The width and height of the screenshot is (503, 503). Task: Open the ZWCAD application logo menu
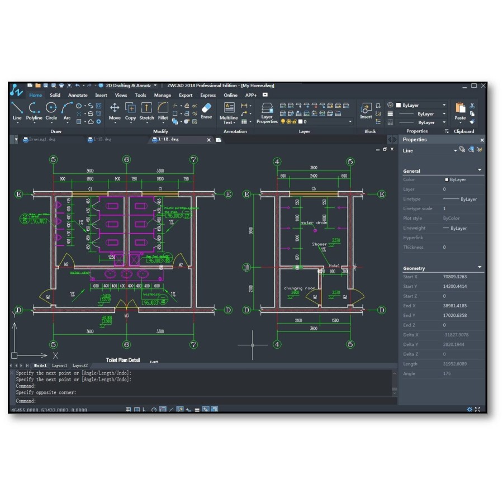[16, 90]
